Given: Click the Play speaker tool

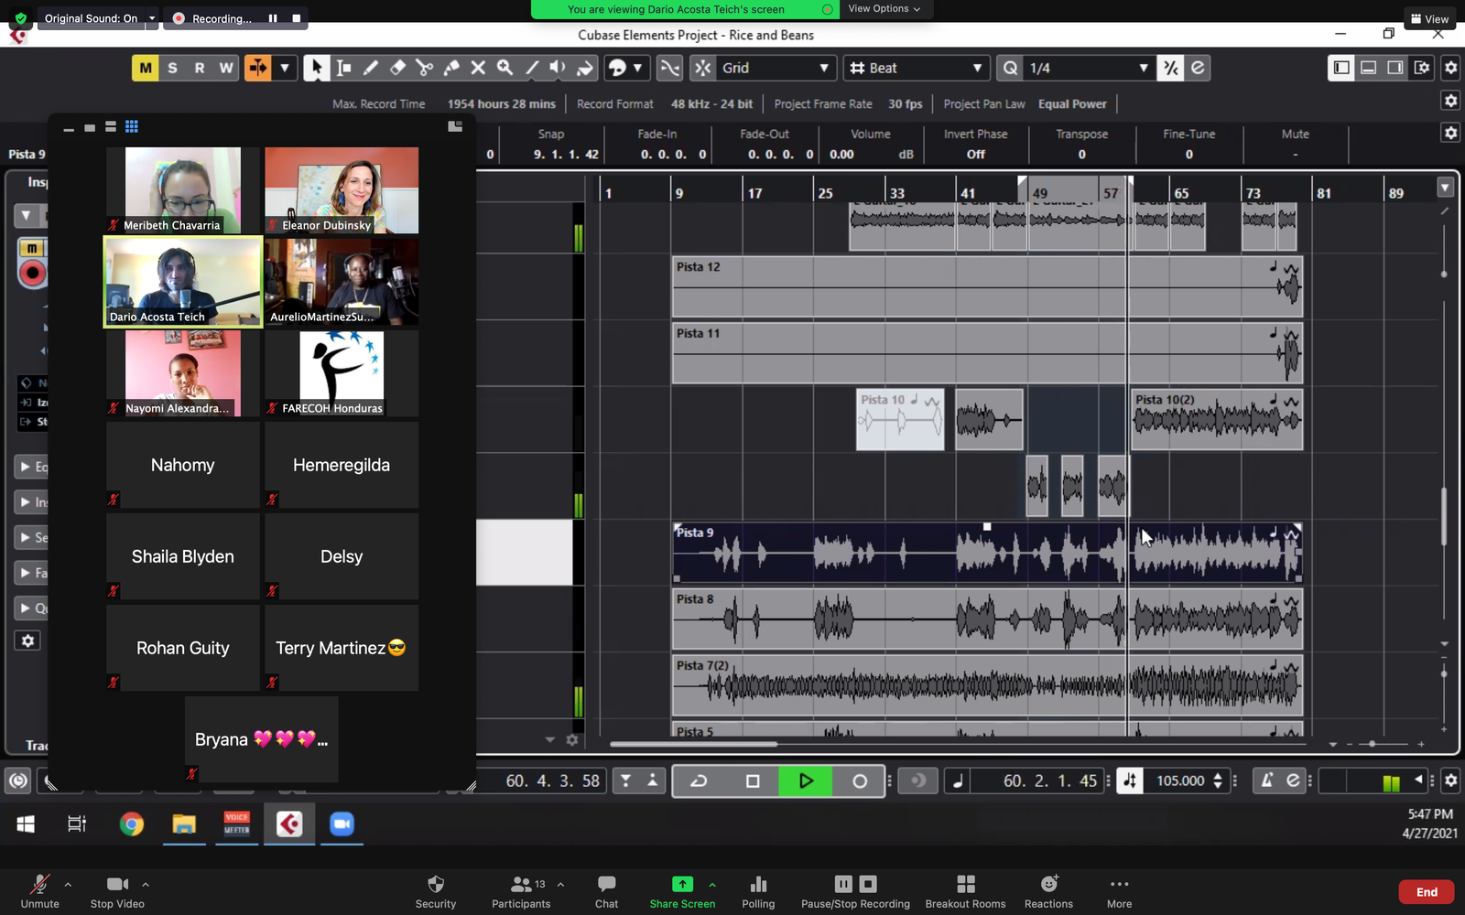Looking at the screenshot, I should (x=558, y=68).
